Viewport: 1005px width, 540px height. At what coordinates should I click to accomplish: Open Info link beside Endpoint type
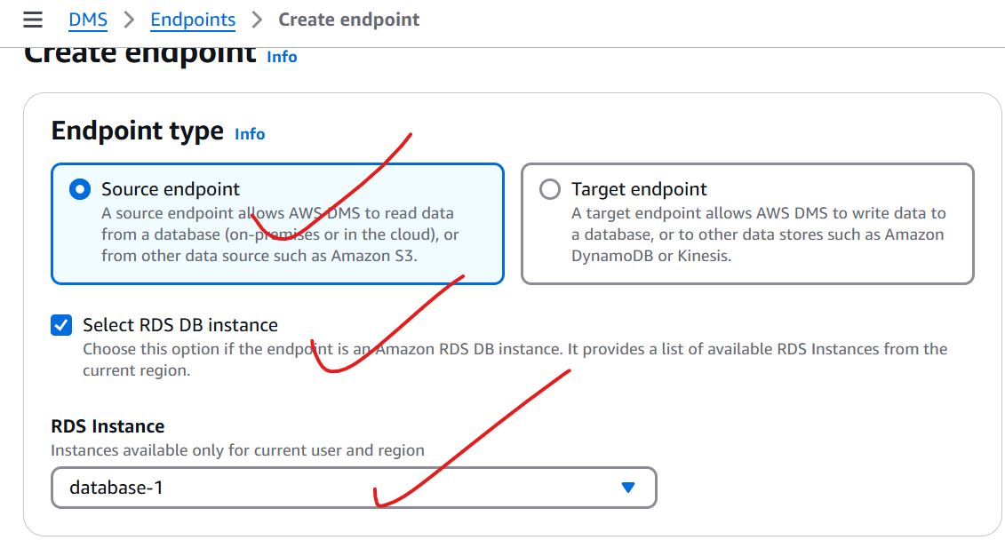(250, 134)
